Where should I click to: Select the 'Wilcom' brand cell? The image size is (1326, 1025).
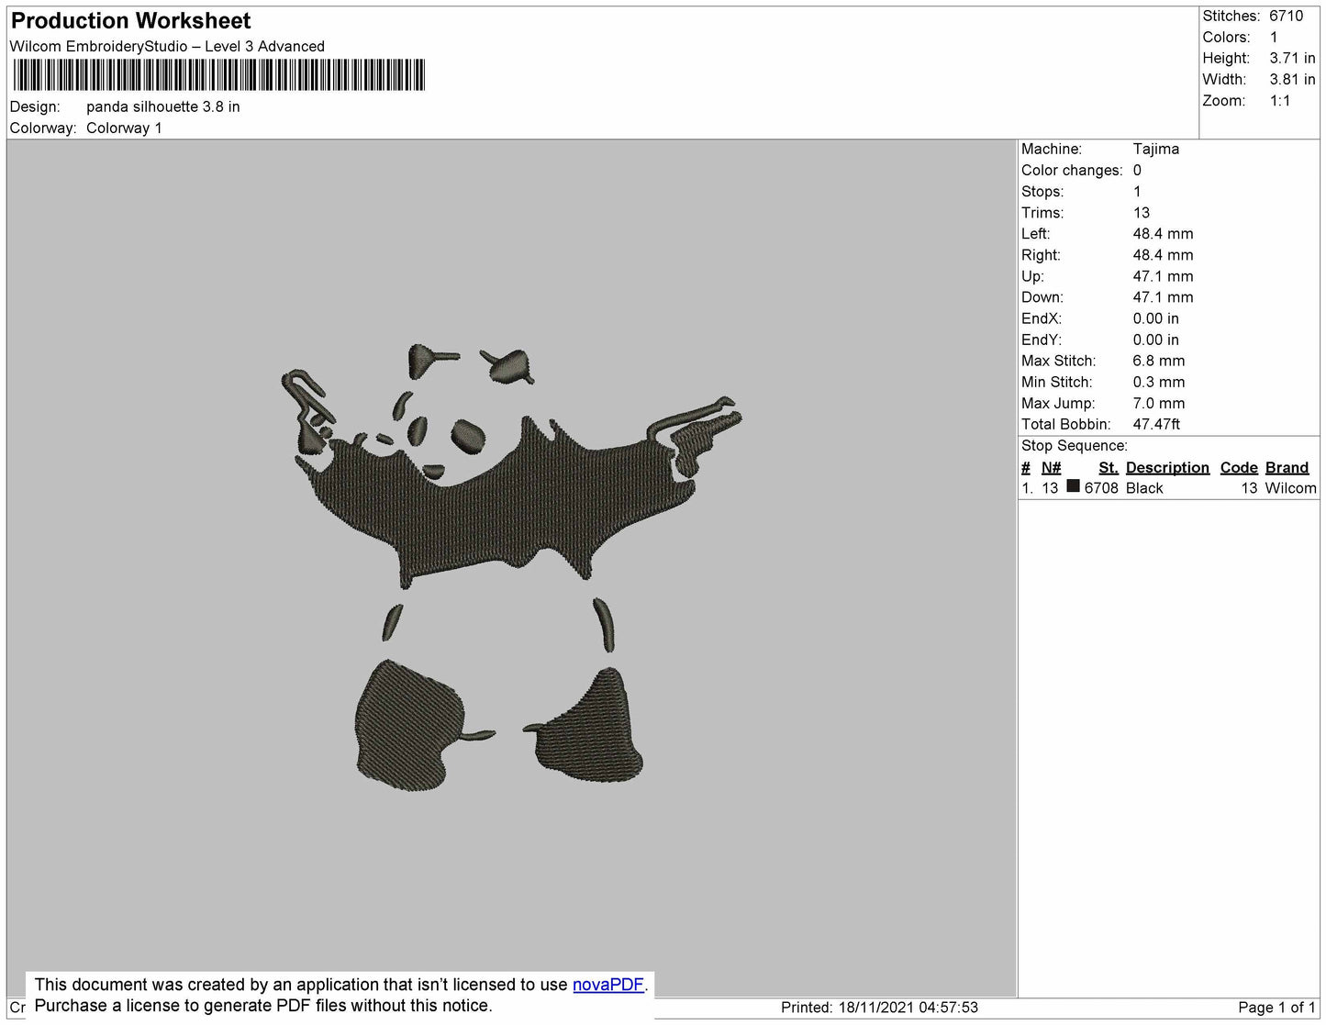(1290, 488)
